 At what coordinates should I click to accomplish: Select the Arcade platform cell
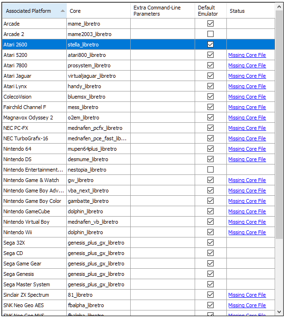point(35,24)
